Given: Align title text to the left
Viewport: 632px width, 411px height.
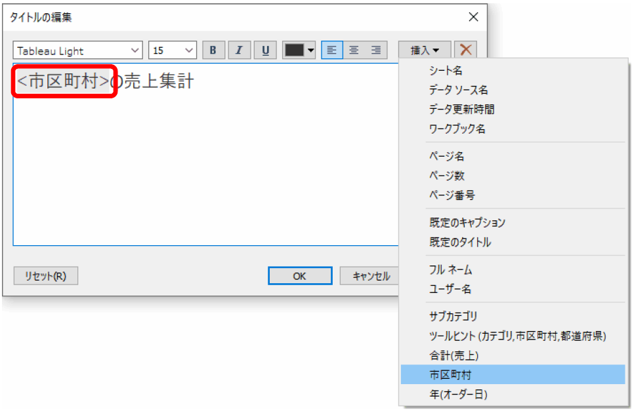Looking at the screenshot, I should coord(331,50).
